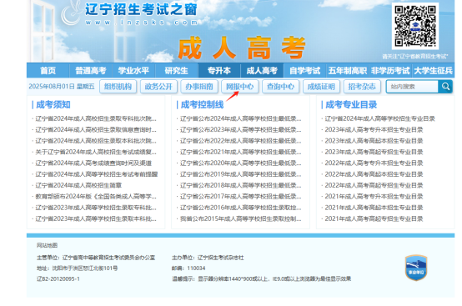
Task: Open 辽宁省公布2019年成人高等学校招生最低录 link
Action: coord(241,174)
